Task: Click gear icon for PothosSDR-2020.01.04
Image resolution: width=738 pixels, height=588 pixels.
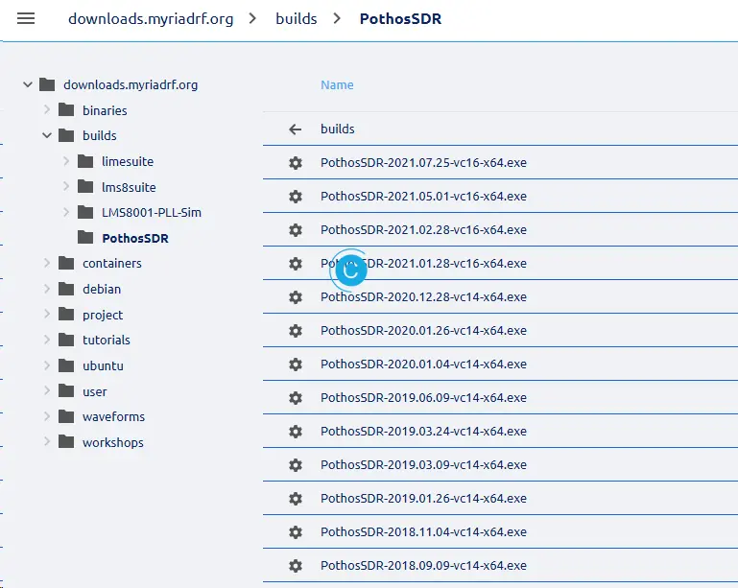Action: click(296, 365)
